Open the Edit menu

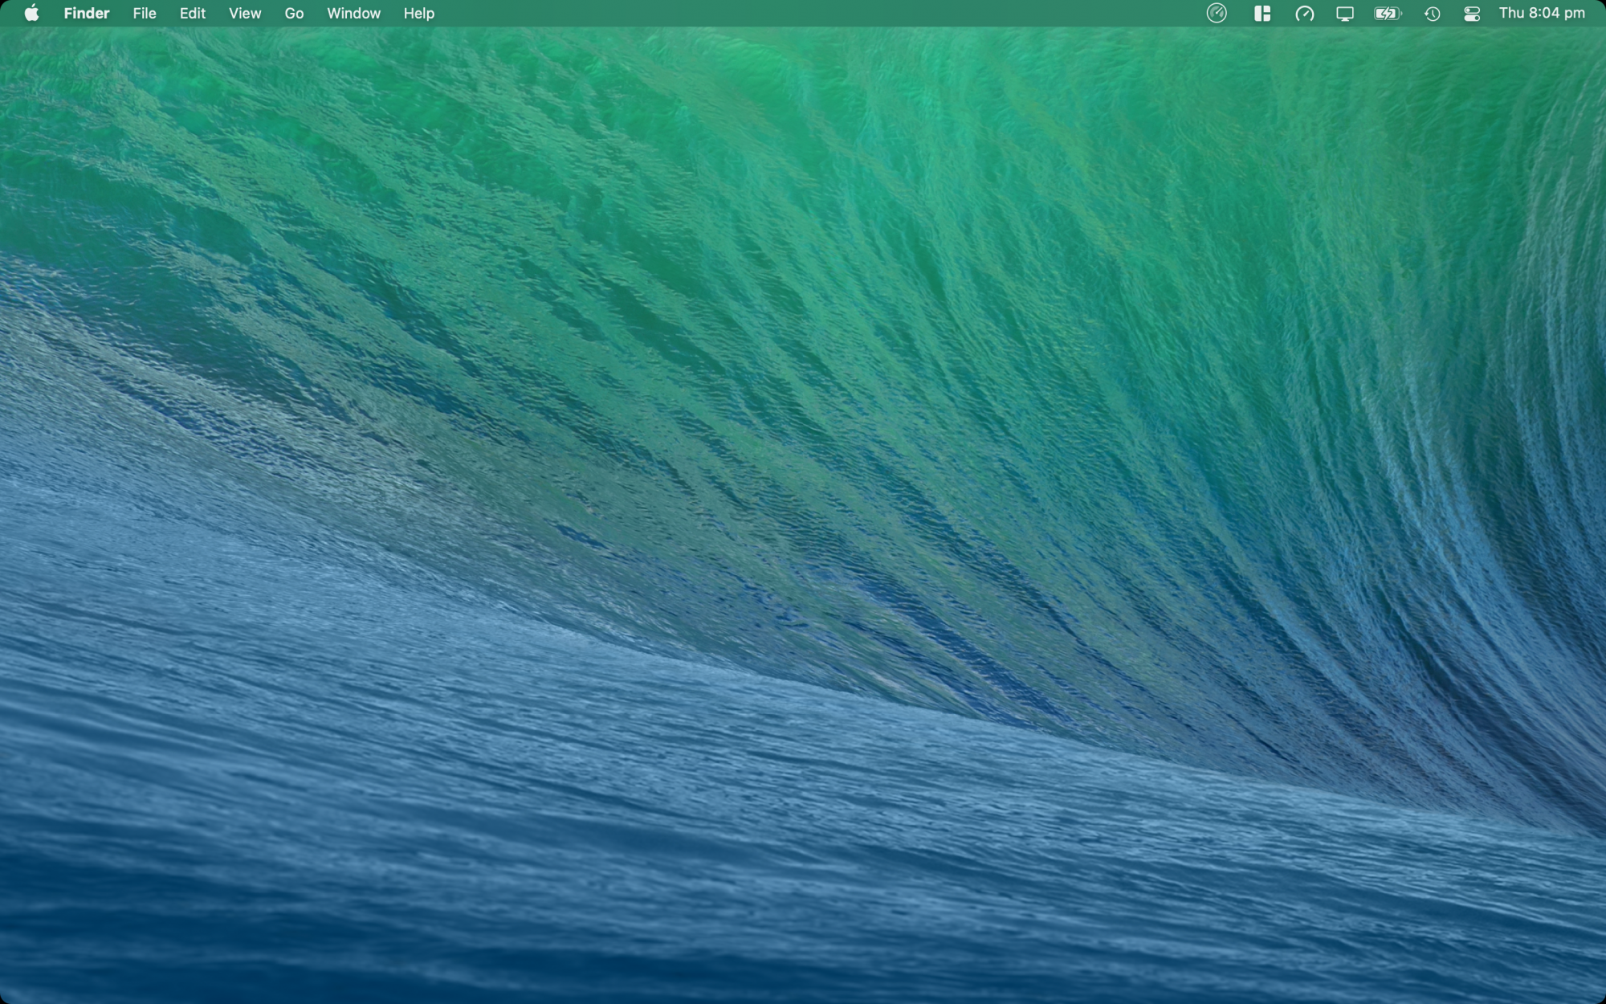(193, 13)
